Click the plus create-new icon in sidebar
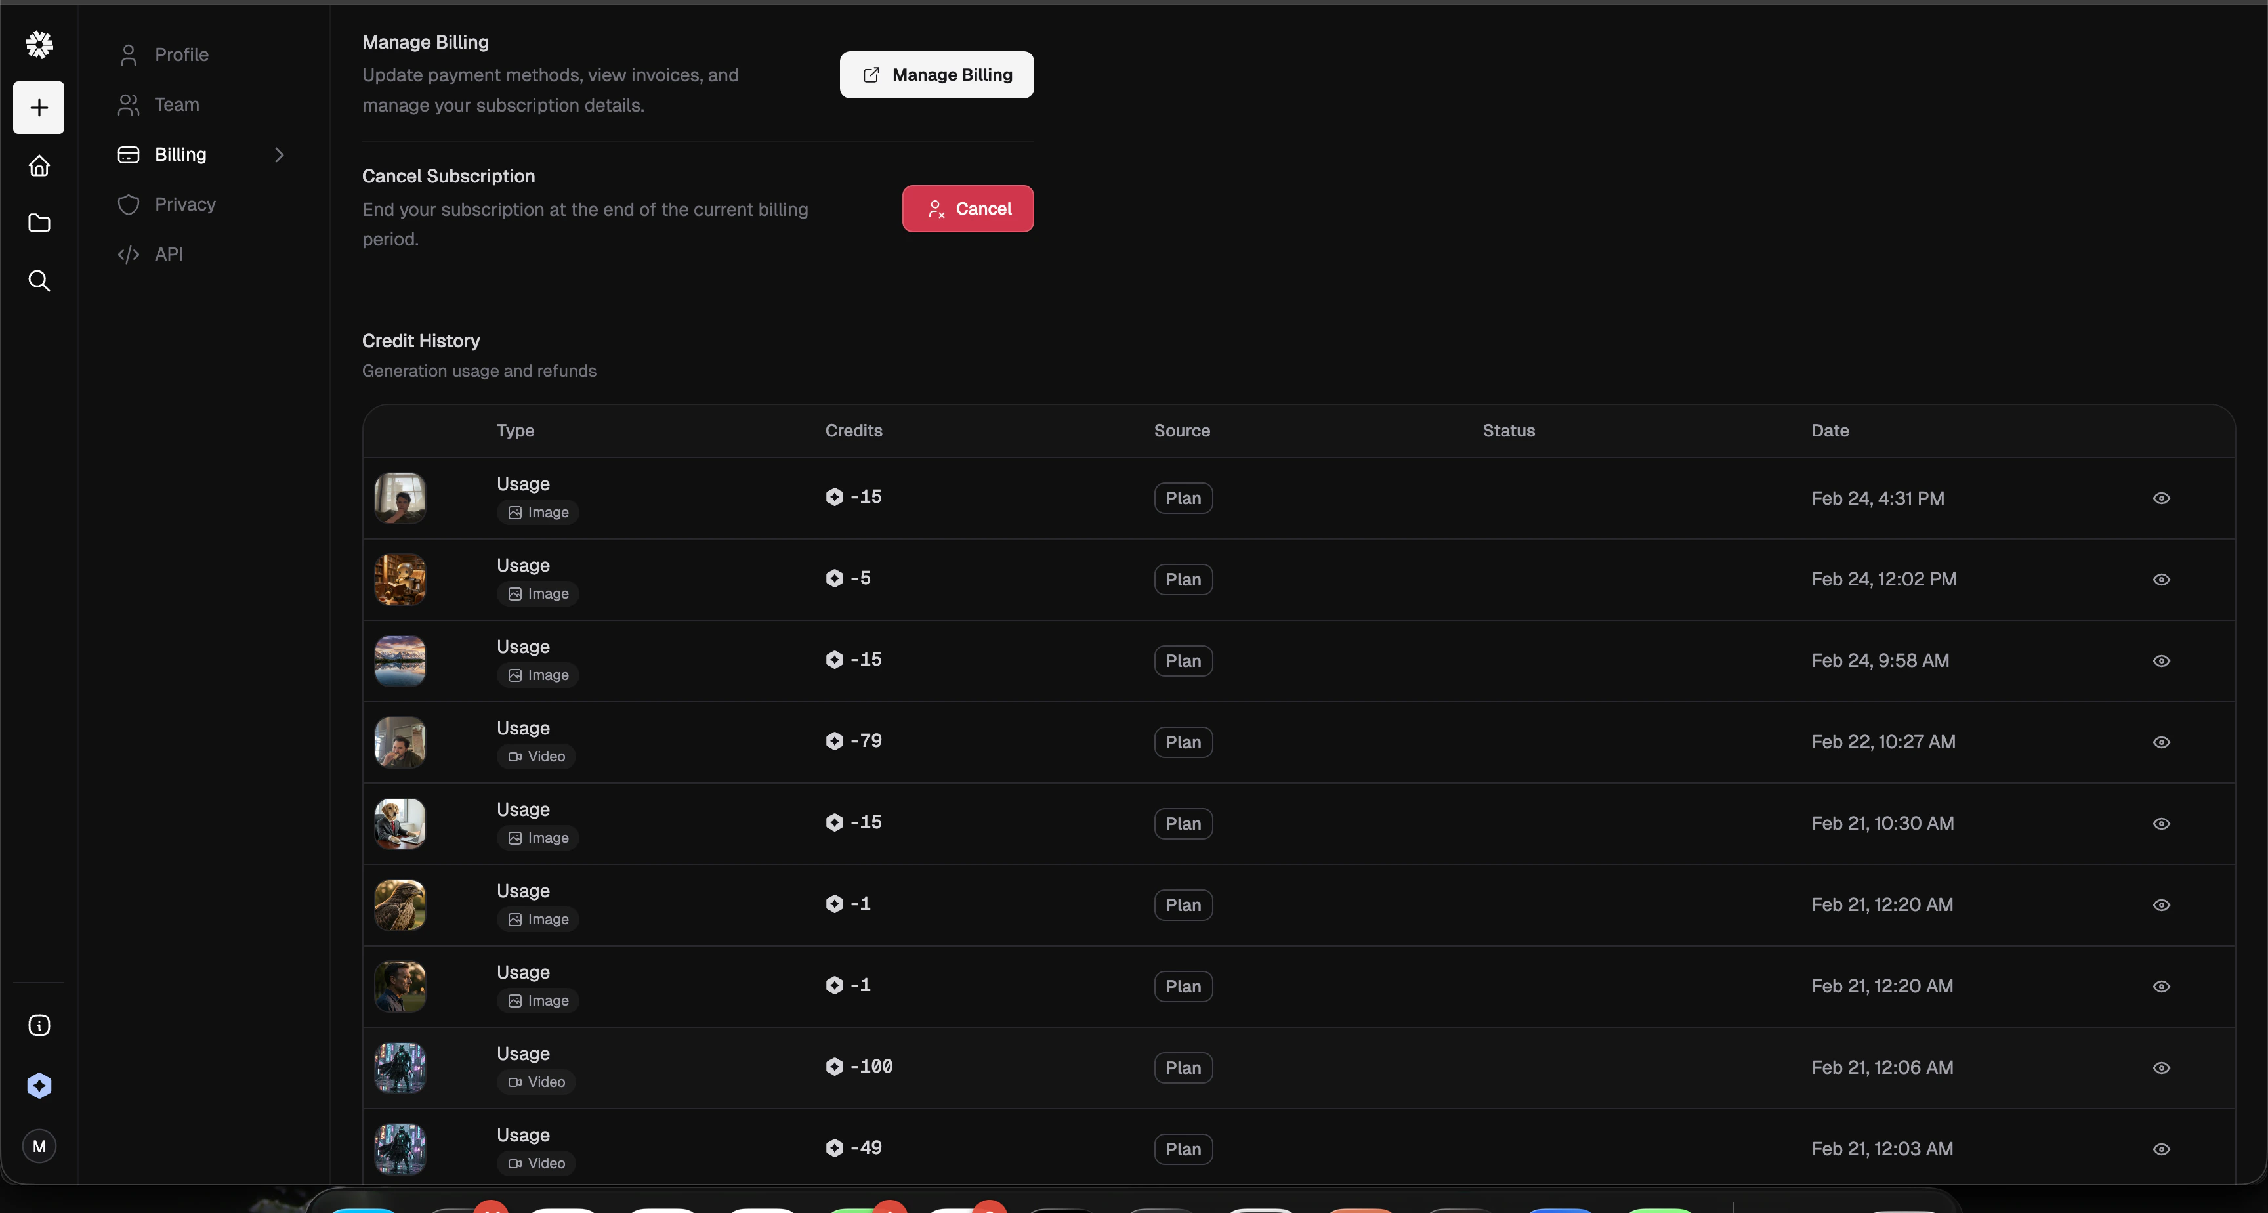The width and height of the screenshot is (2268, 1213). [39, 108]
